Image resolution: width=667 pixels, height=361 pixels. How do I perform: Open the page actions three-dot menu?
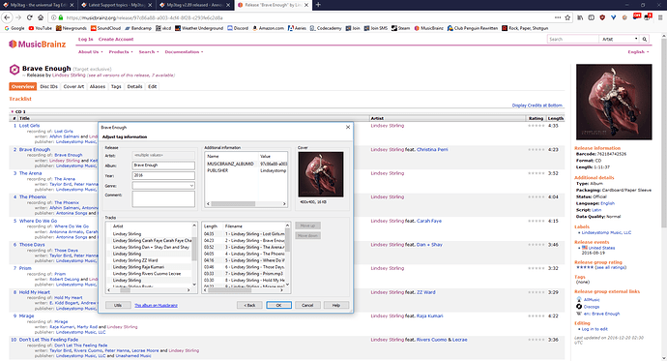[x=558, y=17]
